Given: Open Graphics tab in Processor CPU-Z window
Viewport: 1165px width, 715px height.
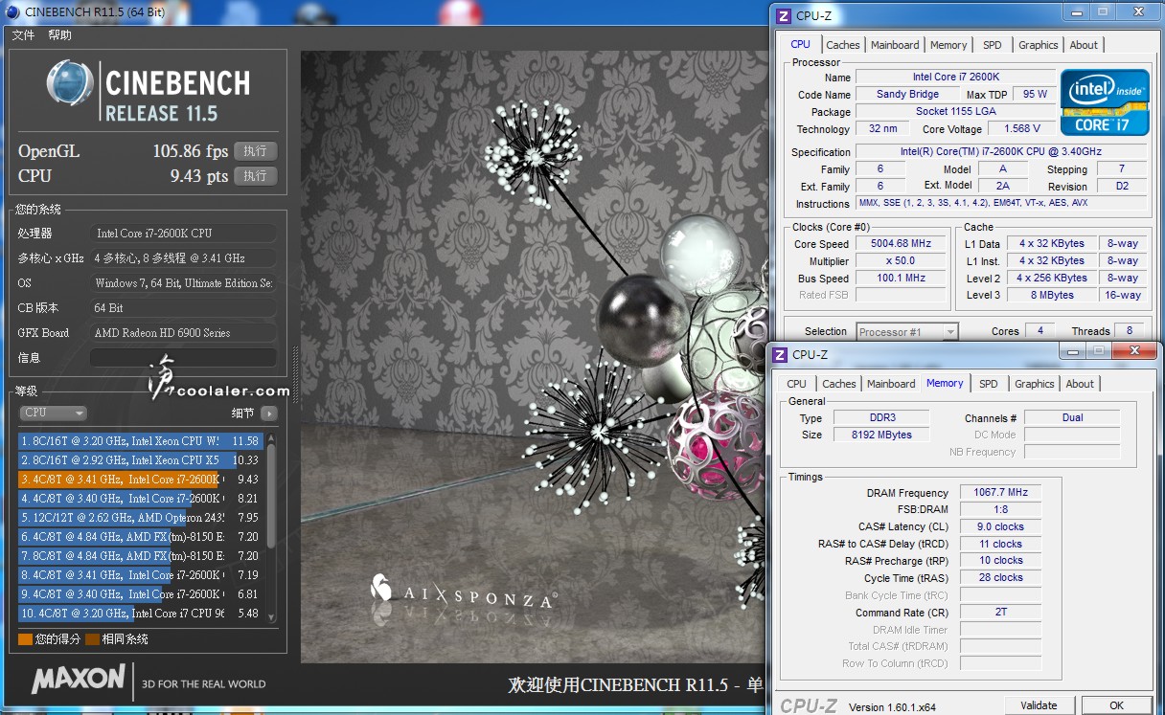Looking at the screenshot, I should pyautogui.click(x=1039, y=45).
